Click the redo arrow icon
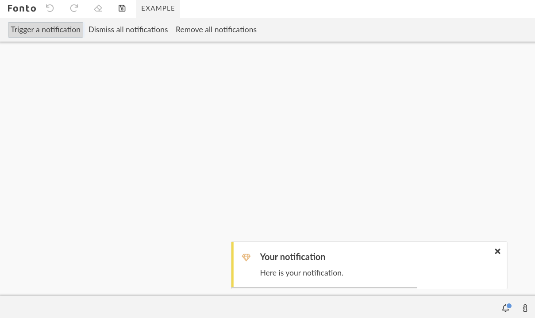 [x=74, y=8]
